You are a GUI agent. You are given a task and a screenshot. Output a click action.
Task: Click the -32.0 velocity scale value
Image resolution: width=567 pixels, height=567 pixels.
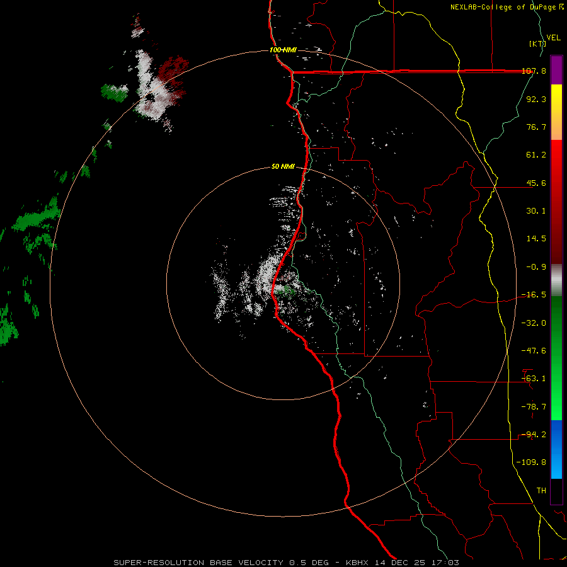pyautogui.click(x=534, y=323)
